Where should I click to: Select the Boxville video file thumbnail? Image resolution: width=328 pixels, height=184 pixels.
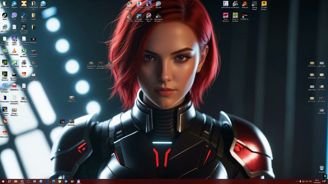pyautogui.click(x=100, y=65)
